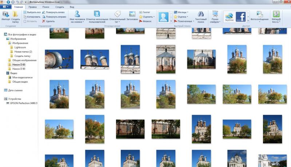Viewport: 291px width, 167px height.
Task: Select the three silver domes landscape thumbnail
Action: [95, 59]
